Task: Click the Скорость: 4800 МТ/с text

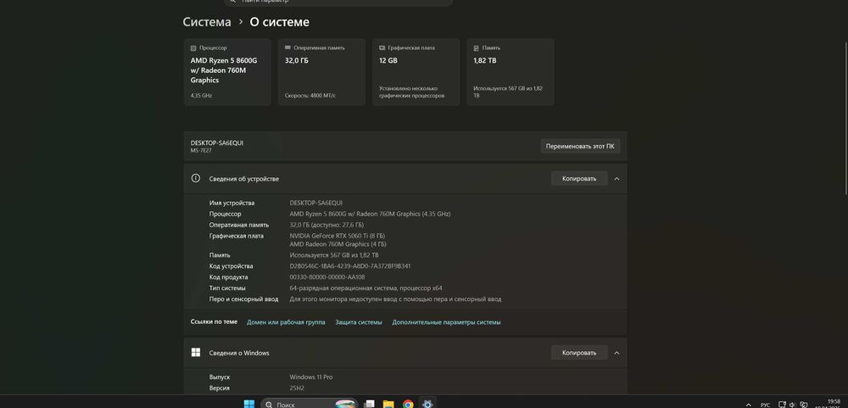Action: (x=310, y=96)
